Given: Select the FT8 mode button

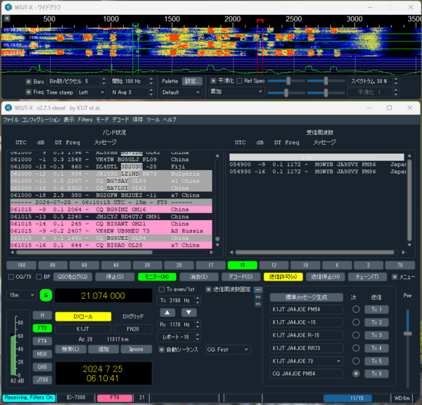Looking at the screenshot, I should (x=42, y=328).
